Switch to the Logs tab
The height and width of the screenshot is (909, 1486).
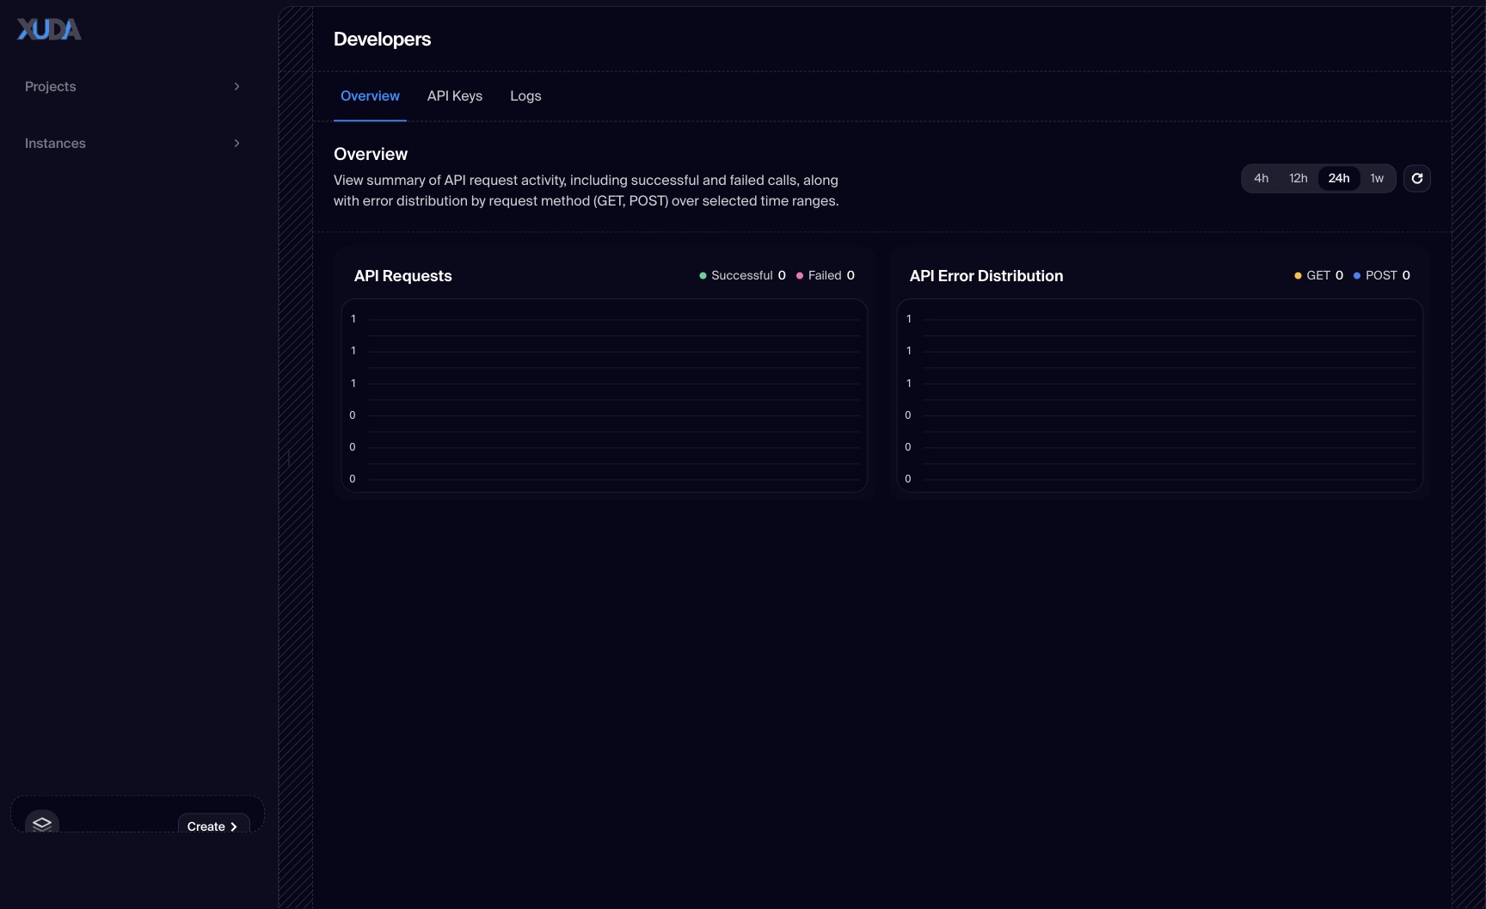click(x=525, y=95)
